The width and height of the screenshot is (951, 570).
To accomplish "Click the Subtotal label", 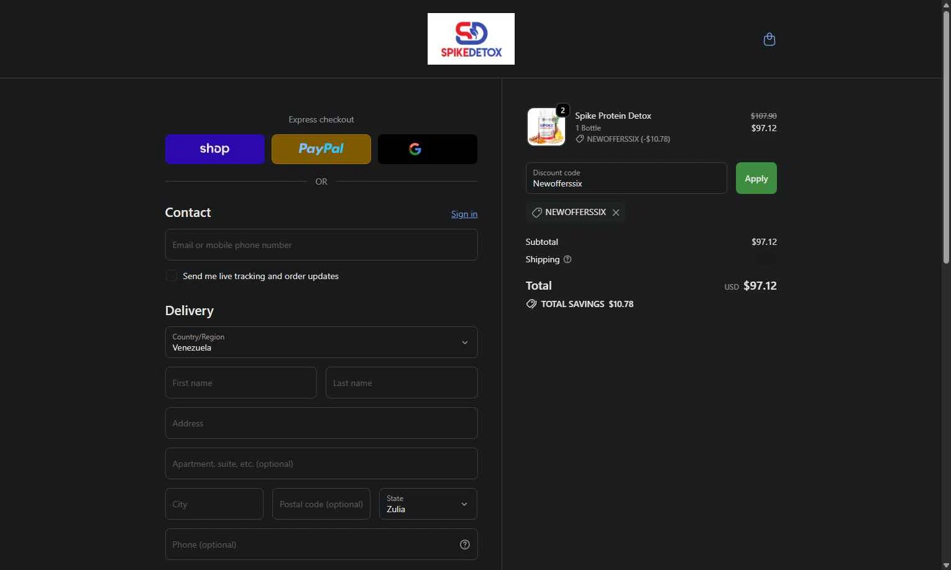I will click(542, 242).
